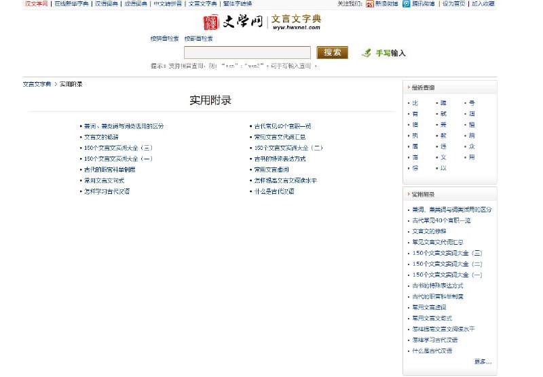
Task: Click recent query character 比
Action: [x=415, y=103]
